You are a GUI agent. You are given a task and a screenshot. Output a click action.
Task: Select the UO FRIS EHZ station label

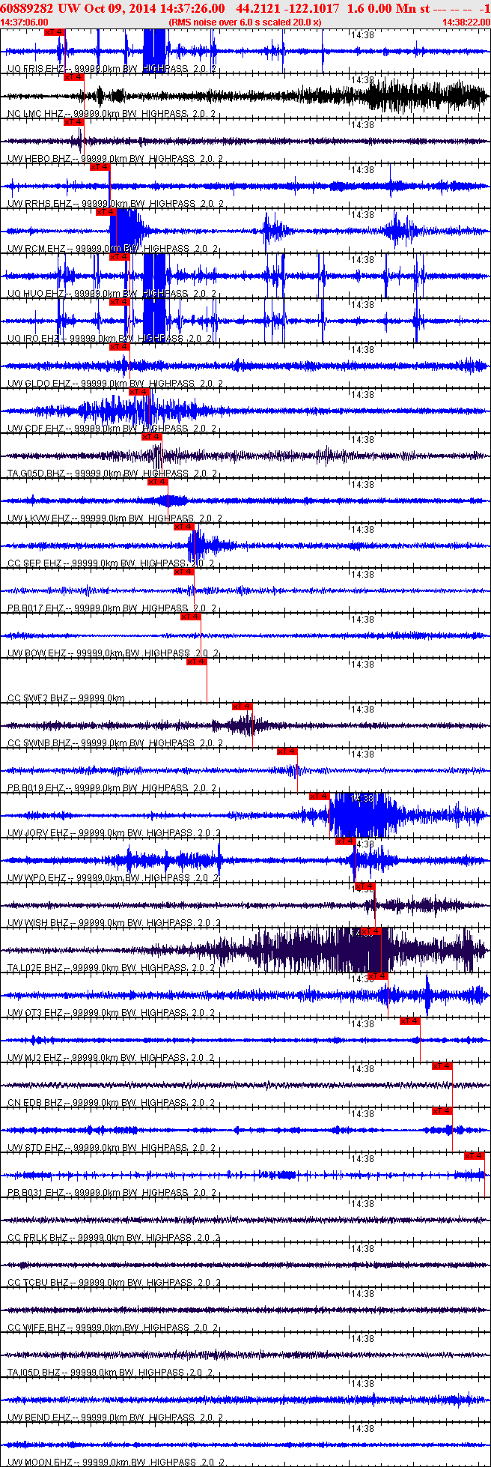coord(112,69)
